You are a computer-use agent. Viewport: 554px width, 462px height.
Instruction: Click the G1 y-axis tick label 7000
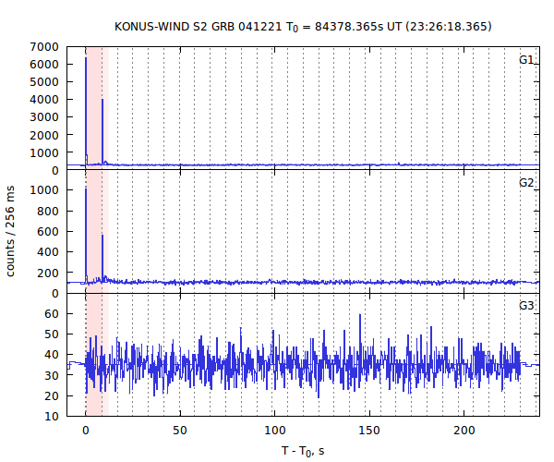44,46
